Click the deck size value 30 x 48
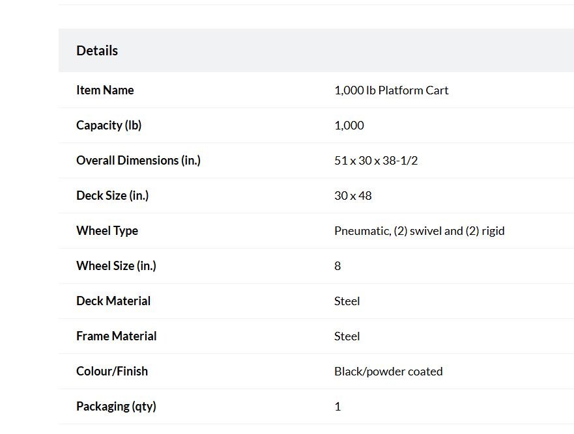 coord(353,196)
